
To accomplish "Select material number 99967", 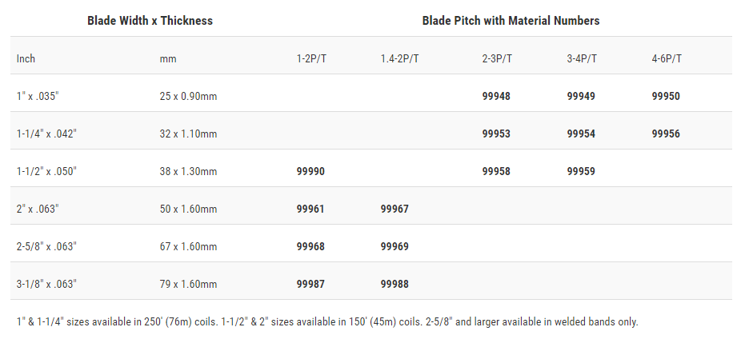I will 395,209.
